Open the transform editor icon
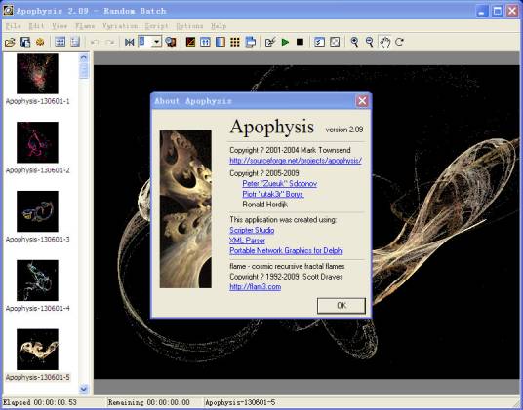Viewport: 523px width, 410px height. point(190,42)
